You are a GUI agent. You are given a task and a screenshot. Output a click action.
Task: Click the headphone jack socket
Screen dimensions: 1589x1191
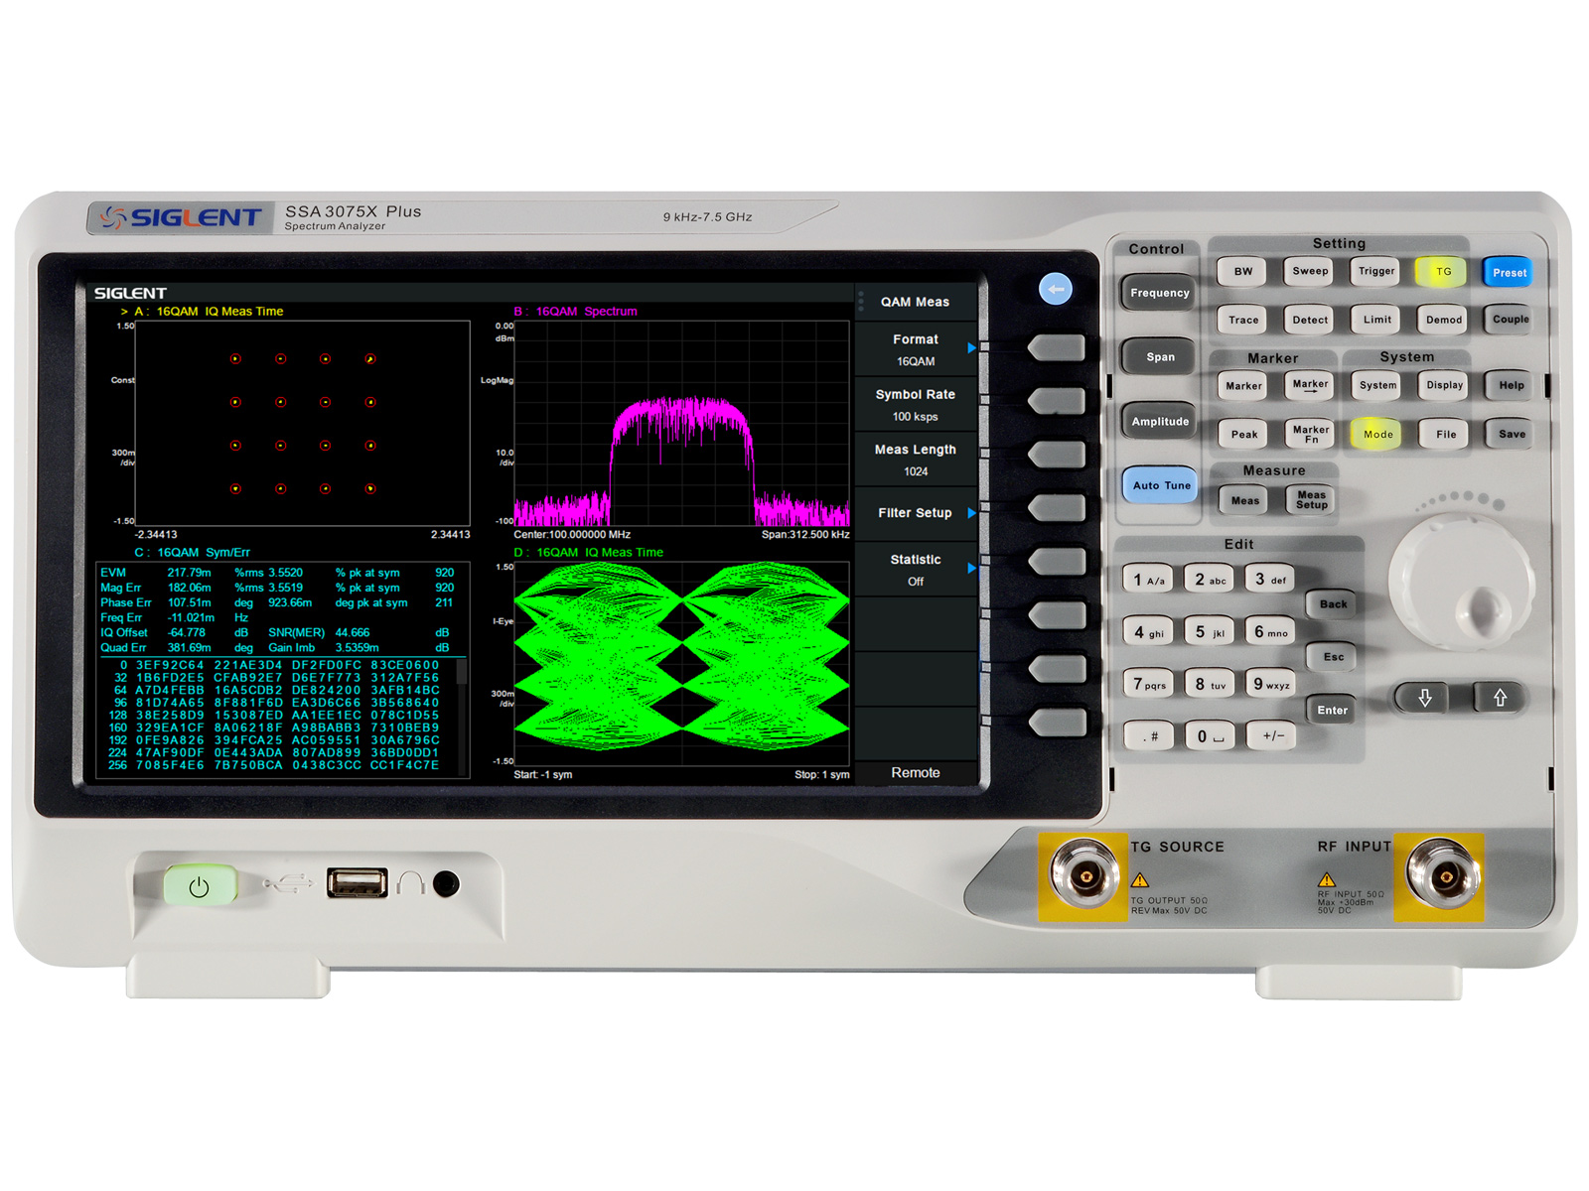(446, 883)
